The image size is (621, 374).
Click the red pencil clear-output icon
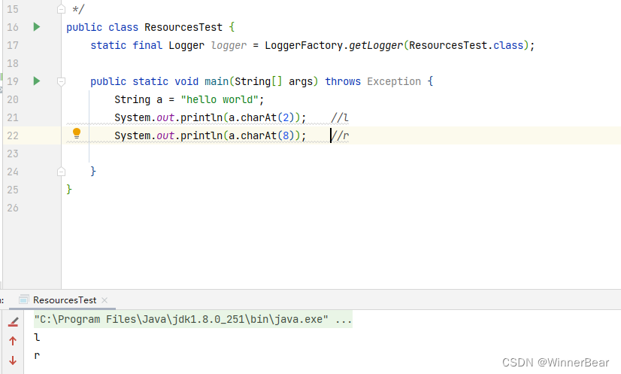(13, 321)
